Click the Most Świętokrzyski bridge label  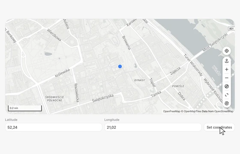216,42
